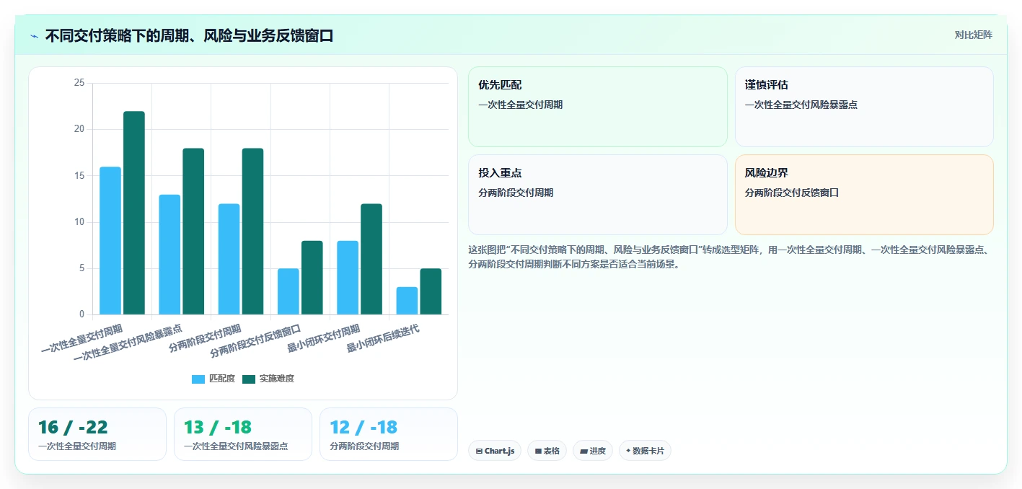This screenshot has height=489, width=1022.
Task: Click the description paragraph starting 这张图把
Action: pos(731,257)
